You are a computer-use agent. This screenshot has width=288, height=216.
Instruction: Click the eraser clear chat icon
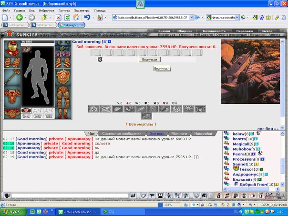click(x=144, y=195)
